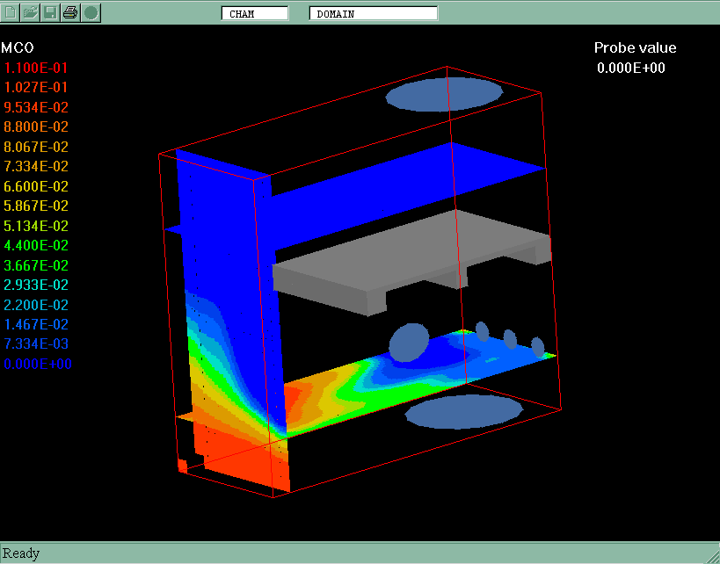Select the reading beneath Probe value
Screen dimensions: 720x564
[x=630, y=68]
